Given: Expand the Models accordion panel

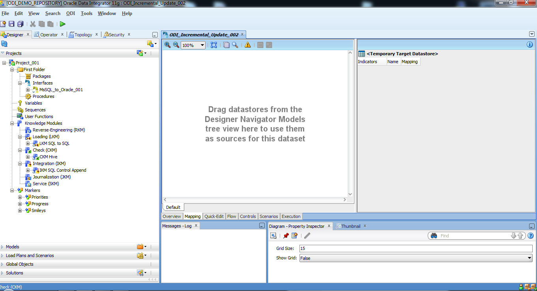Looking at the screenshot, I should click(13, 247).
